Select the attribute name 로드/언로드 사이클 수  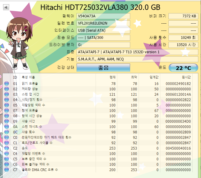tap(37, 143)
